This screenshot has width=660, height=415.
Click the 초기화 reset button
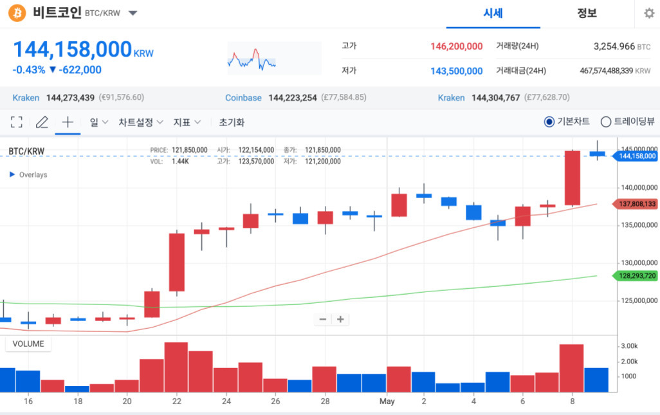(x=232, y=122)
